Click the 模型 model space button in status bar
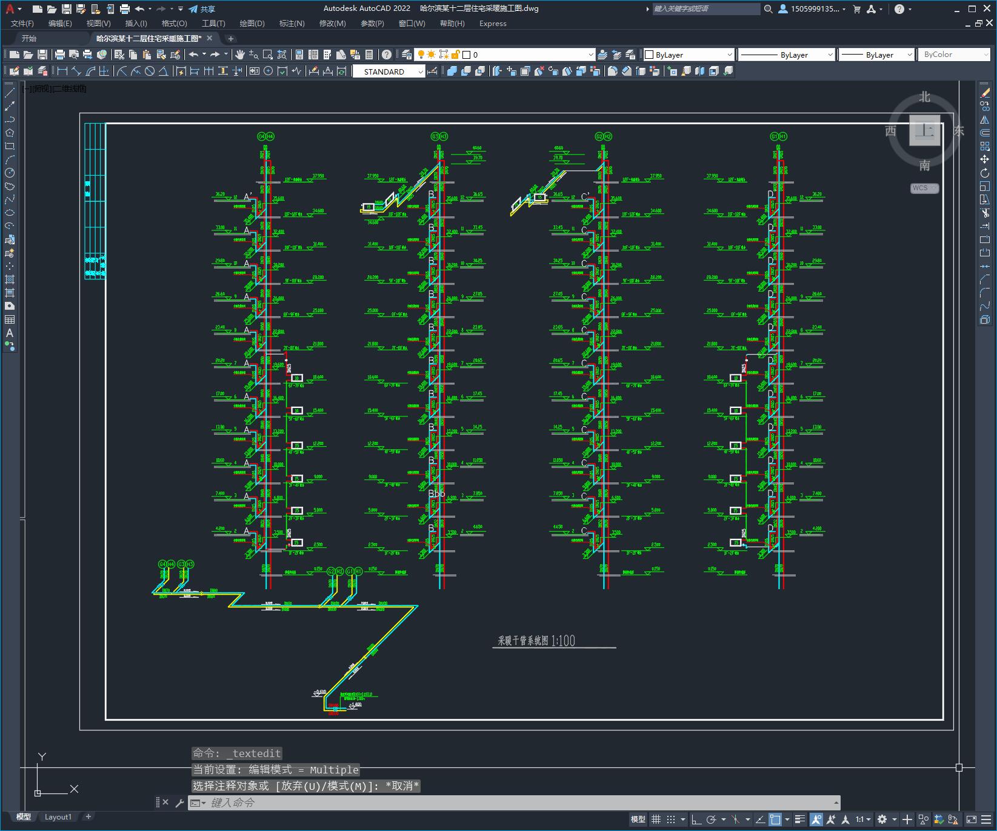Viewport: 997px width, 831px height. tap(638, 819)
